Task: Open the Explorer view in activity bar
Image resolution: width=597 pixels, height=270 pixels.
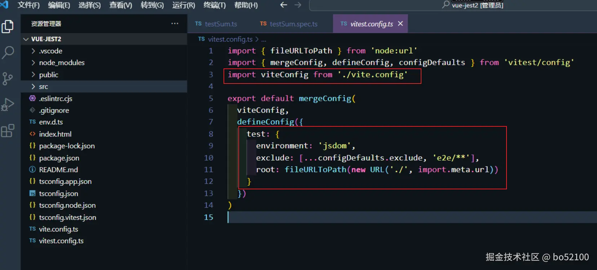Action: tap(8, 26)
